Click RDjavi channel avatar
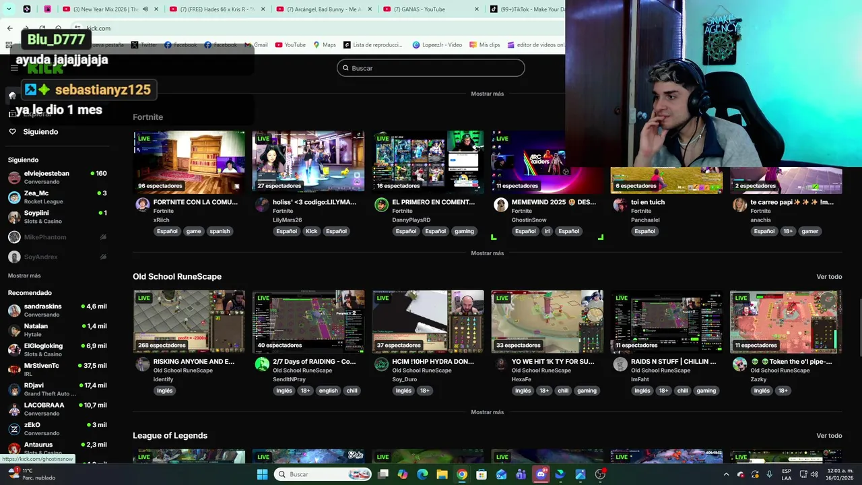This screenshot has height=485, width=862. 14,389
